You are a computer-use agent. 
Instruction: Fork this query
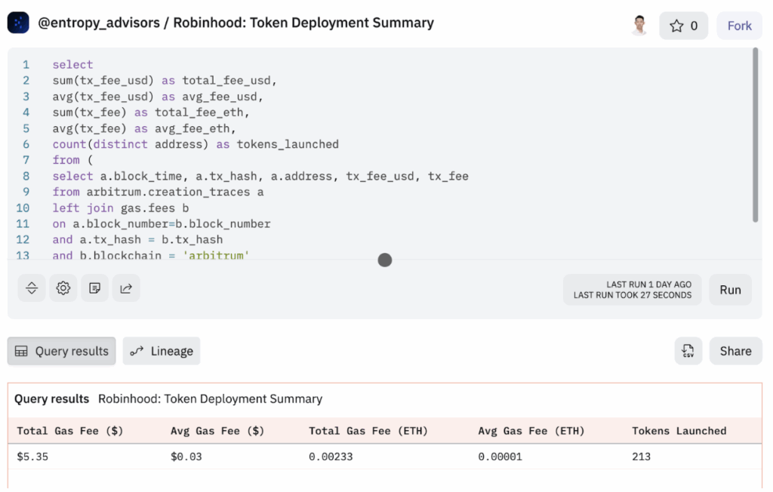click(739, 26)
